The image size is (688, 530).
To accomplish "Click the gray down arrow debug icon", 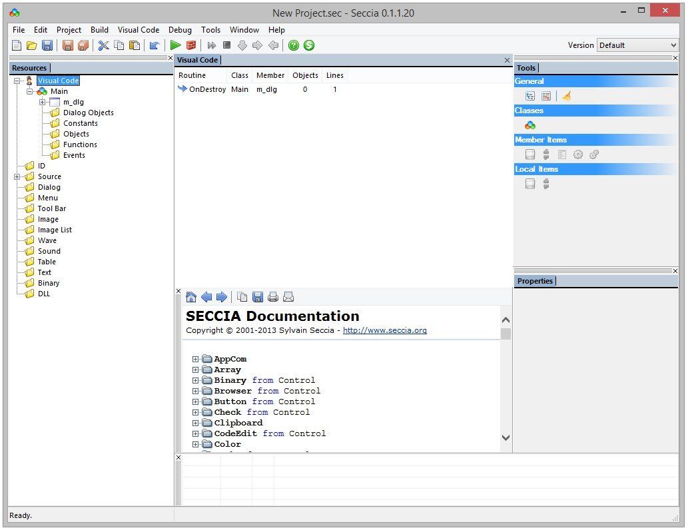I will pos(242,45).
